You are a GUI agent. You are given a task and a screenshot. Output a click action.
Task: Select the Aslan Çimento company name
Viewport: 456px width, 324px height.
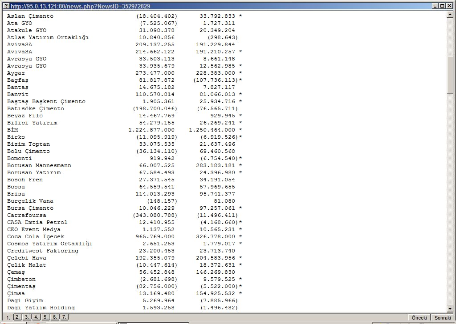[30, 16]
